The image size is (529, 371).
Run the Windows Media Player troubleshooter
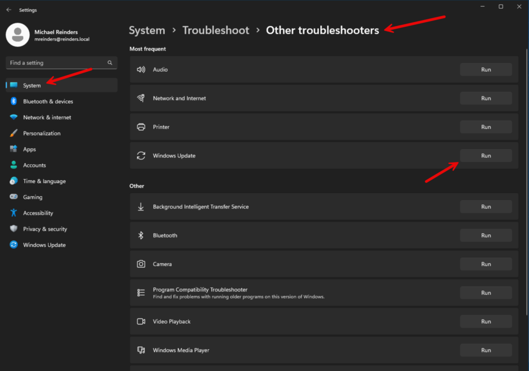click(x=486, y=350)
